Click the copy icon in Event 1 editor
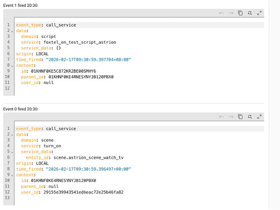The height and width of the screenshot is (210, 280). 240,13
